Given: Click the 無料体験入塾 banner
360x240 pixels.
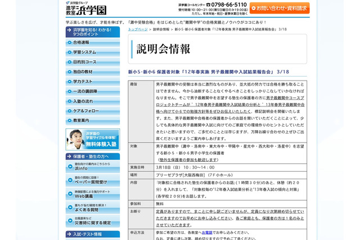Looking at the screenshot, I should [x=92, y=140].
